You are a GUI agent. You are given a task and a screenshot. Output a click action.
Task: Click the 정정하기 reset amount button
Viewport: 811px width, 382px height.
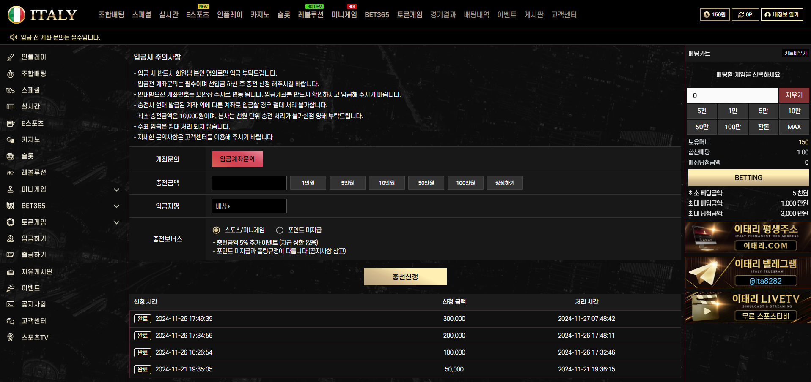pyautogui.click(x=505, y=183)
